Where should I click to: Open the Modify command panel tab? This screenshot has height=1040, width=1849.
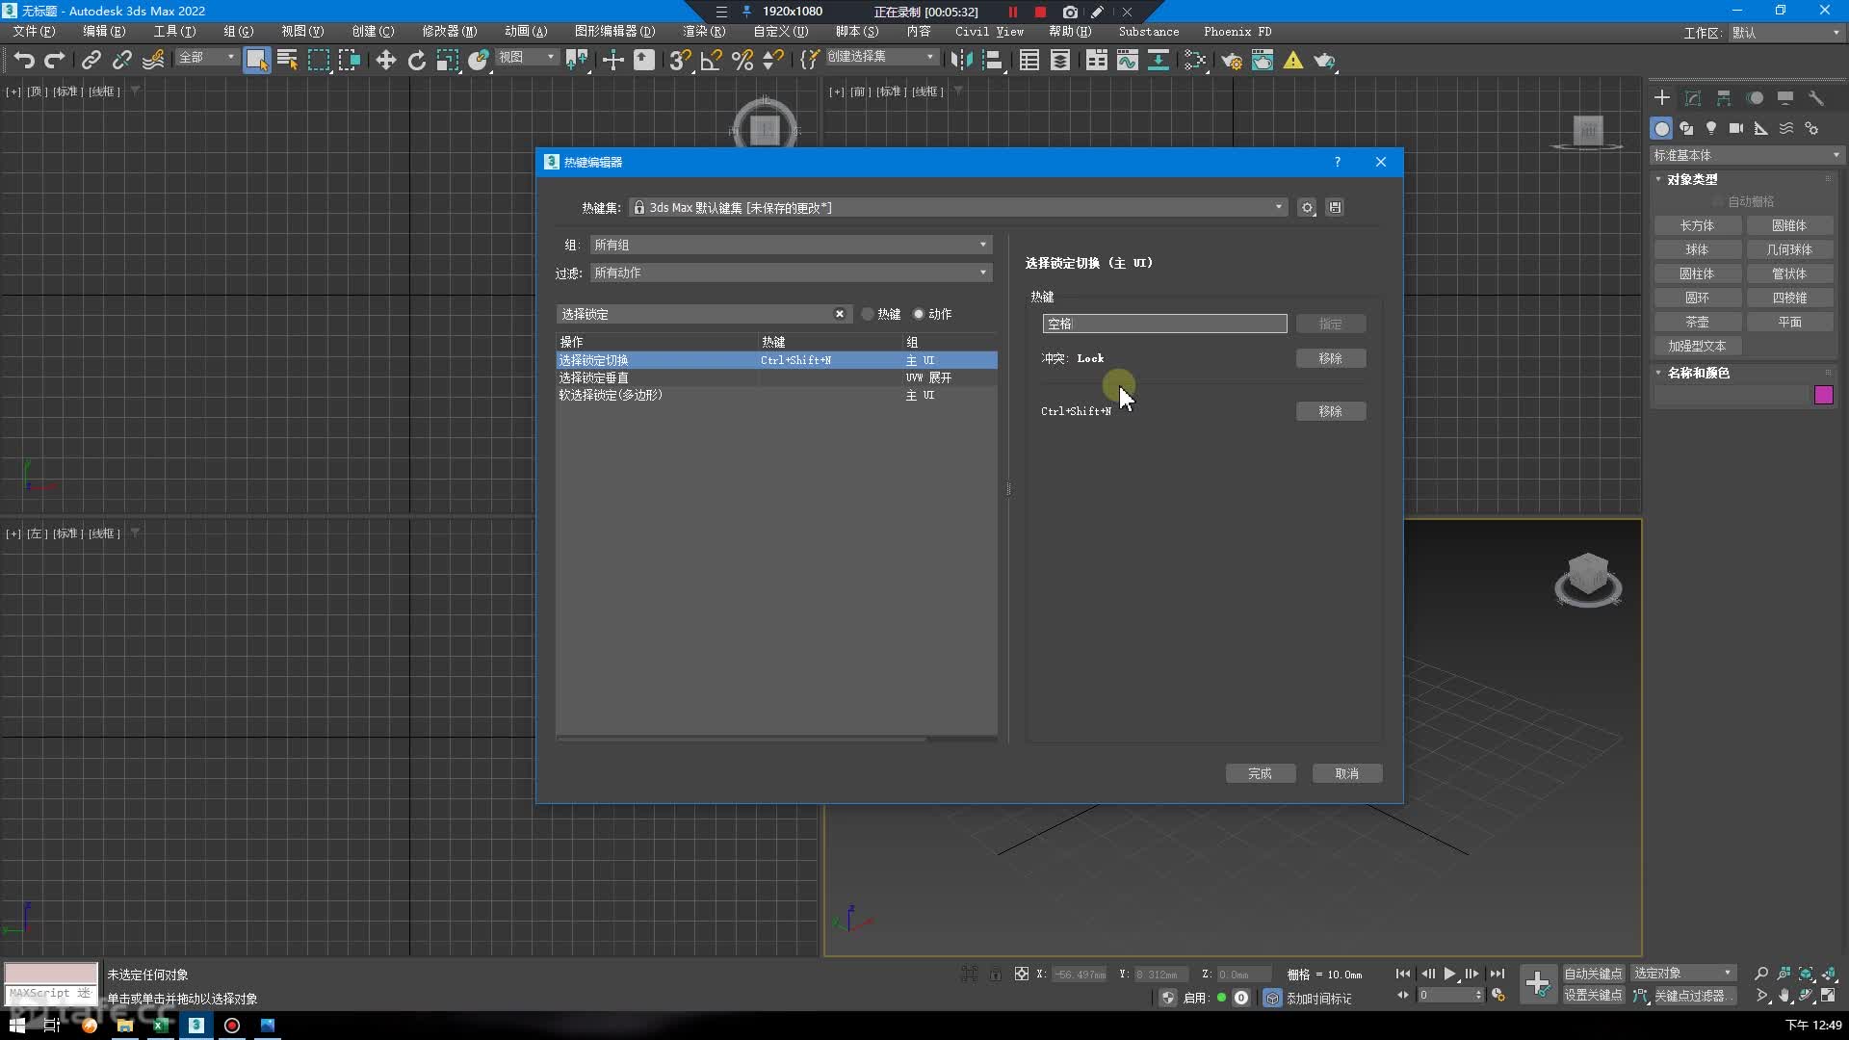click(1693, 98)
